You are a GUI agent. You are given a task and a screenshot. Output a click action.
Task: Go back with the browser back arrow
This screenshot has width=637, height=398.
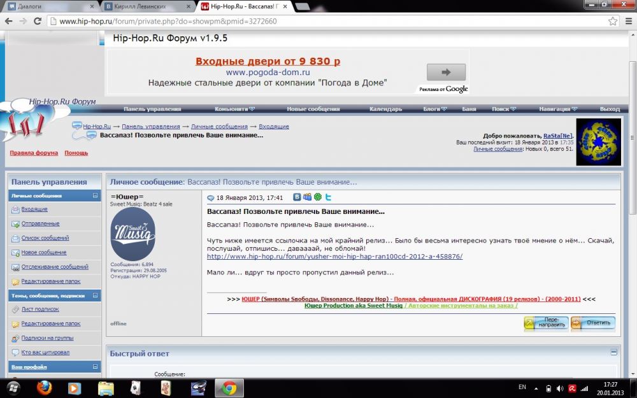[x=8, y=21]
